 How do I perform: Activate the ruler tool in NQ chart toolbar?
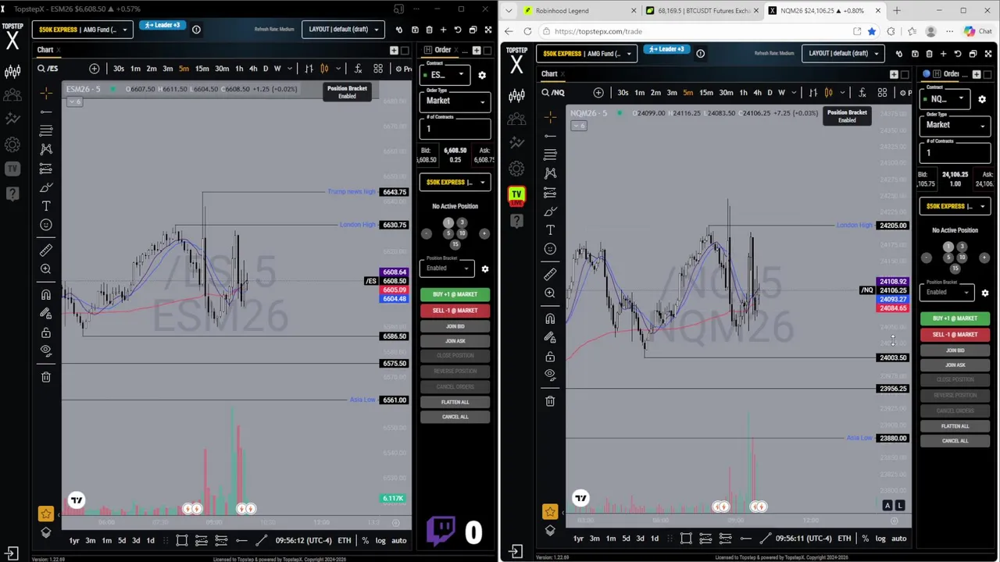click(x=550, y=274)
